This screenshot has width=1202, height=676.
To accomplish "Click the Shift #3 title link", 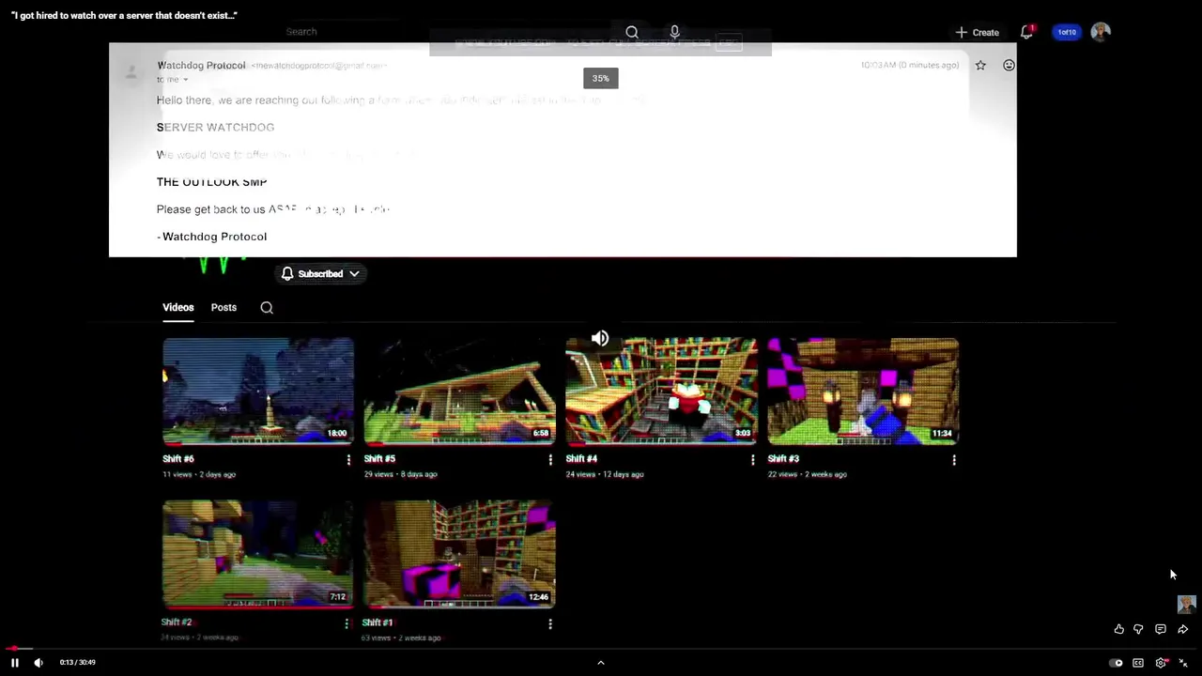I will click(x=783, y=459).
